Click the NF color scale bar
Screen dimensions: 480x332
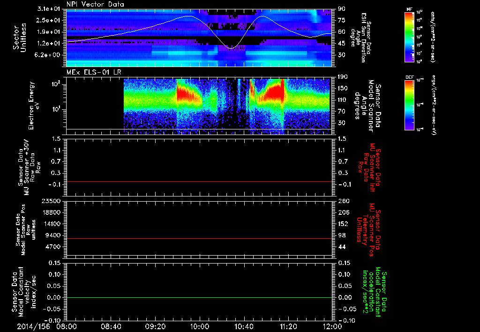coord(410,37)
